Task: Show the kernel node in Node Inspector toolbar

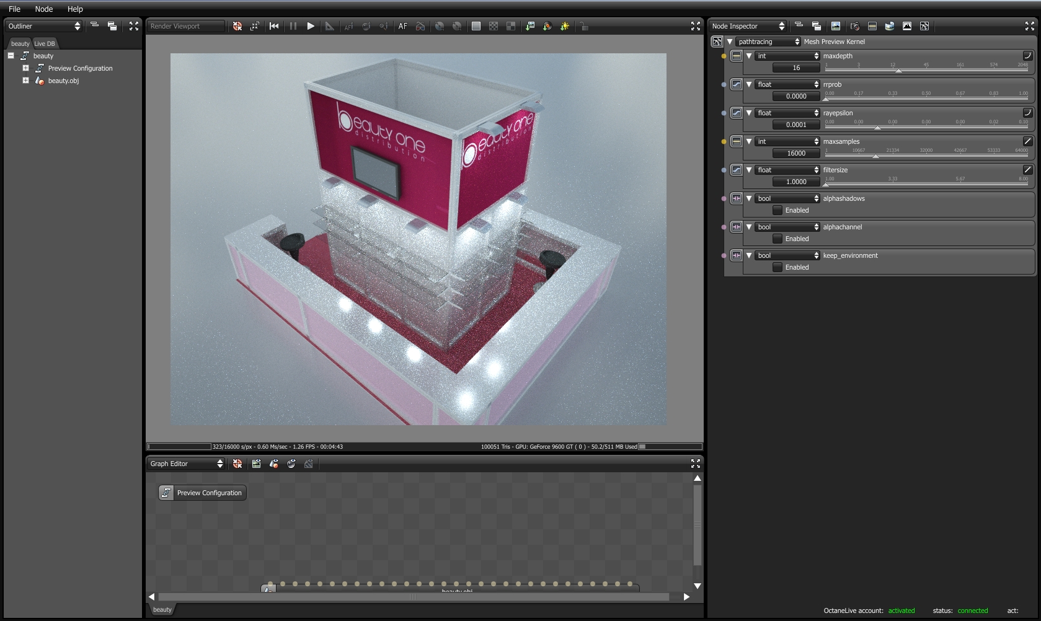Action: pyautogui.click(x=924, y=26)
